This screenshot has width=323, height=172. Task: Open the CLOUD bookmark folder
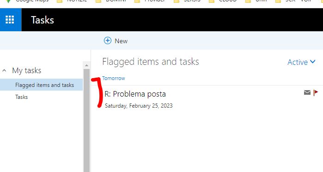click(x=223, y=1)
